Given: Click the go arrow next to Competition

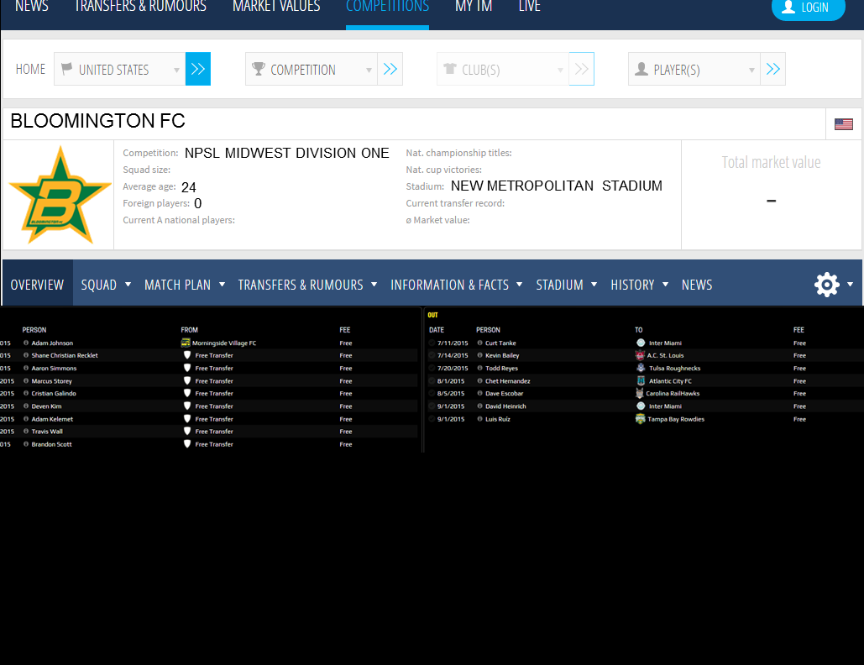Looking at the screenshot, I should pyautogui.click(x=390, y=69).
